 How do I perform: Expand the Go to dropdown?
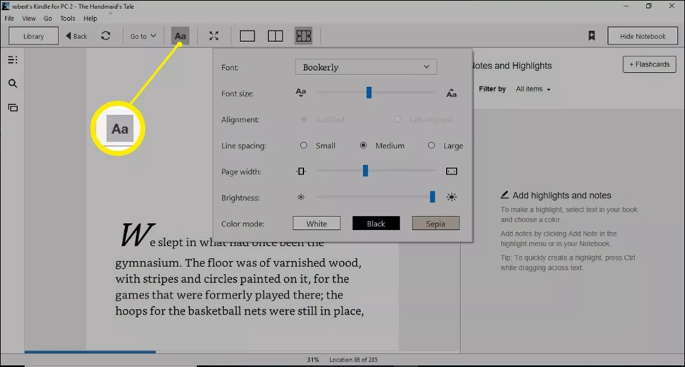tap(143, 36)
